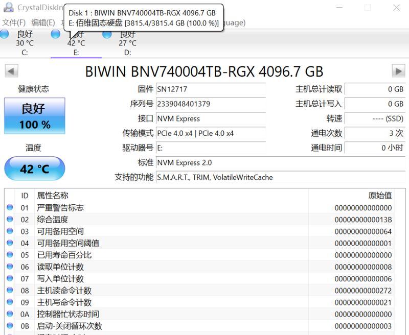
Task: Click the drive letter field E:
Action: 211,148
